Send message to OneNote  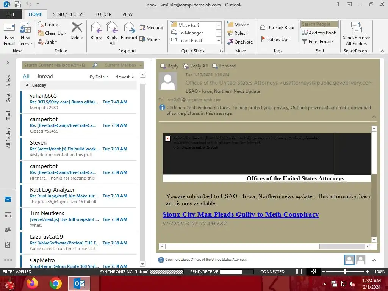(x=240, y=42)
